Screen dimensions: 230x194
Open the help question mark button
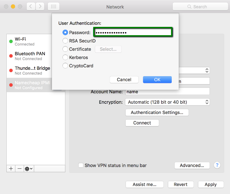217,165
